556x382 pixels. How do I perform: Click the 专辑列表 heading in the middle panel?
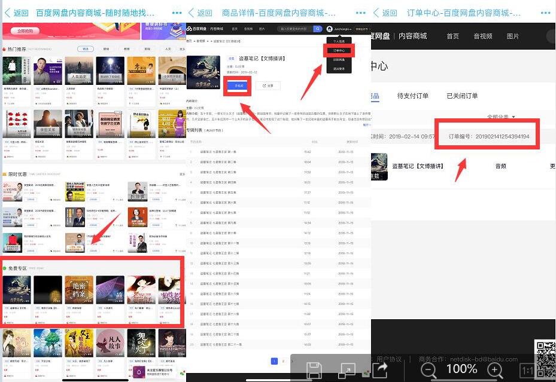195,130
